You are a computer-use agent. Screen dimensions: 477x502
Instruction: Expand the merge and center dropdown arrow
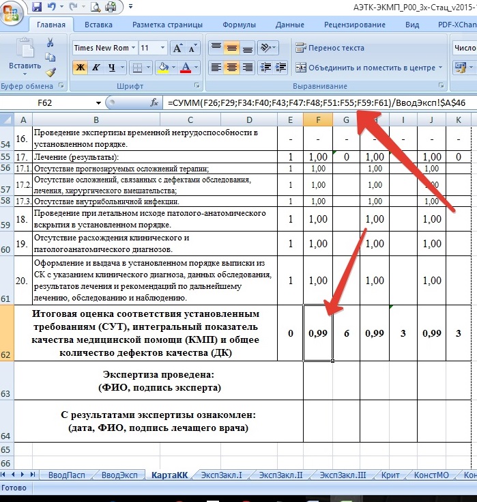click(x=441, y=68)
